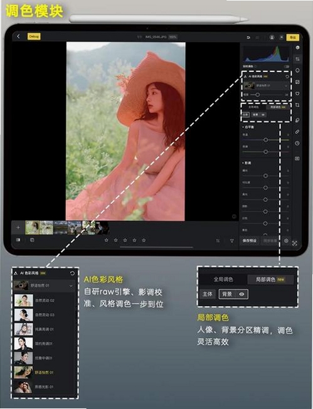Screen dimensions: 313x409
Task: Click the histogram at top of right panel
Action: [x=266, y=54]
